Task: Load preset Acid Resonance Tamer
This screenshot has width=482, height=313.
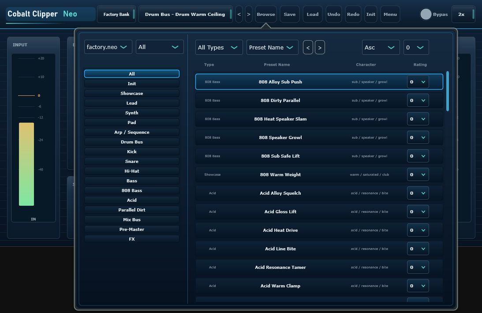Action: pyautogui.click(x=319, y=267)
